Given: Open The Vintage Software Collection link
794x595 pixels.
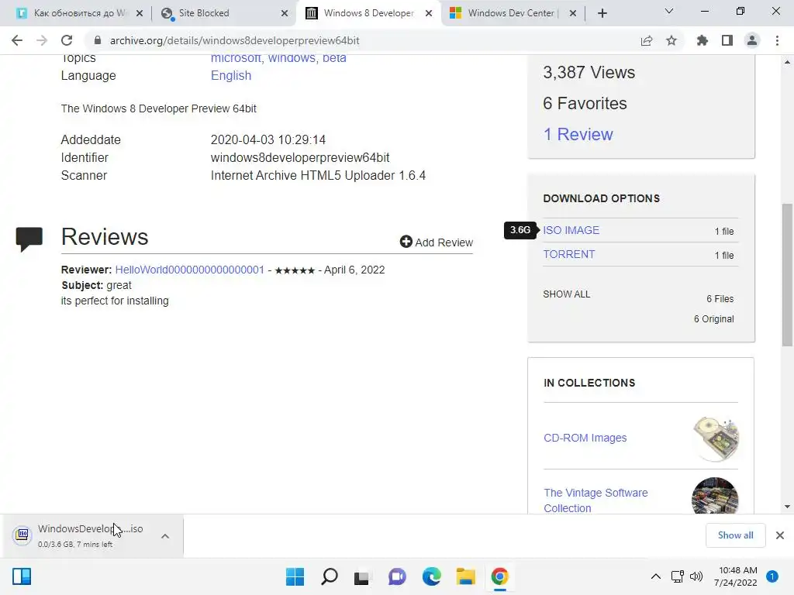Looking at the screenshot, I should 595,500.
